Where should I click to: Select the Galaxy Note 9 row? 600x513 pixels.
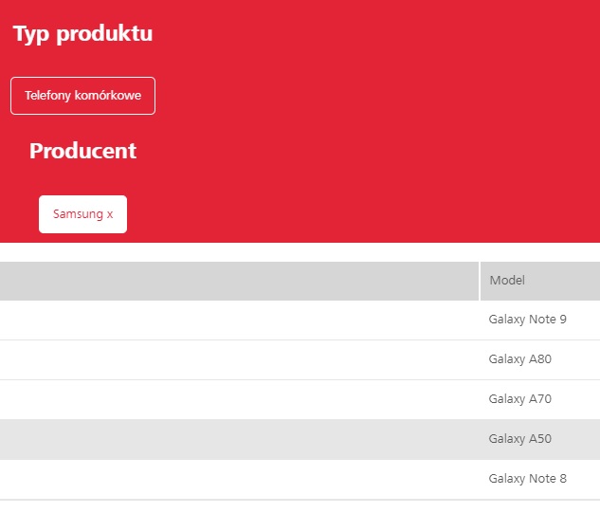tap(300, 320)
